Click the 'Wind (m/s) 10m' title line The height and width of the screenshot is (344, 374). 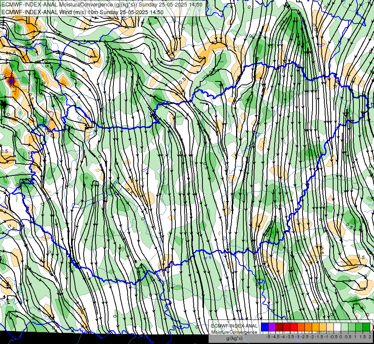pyautogui.click(x=82, y=12)
